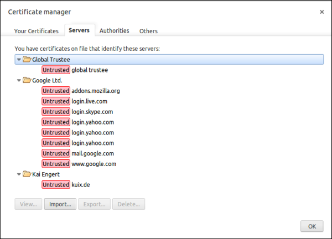
Task: Select the login.live.com certificate entry
Action: [89, 101]
